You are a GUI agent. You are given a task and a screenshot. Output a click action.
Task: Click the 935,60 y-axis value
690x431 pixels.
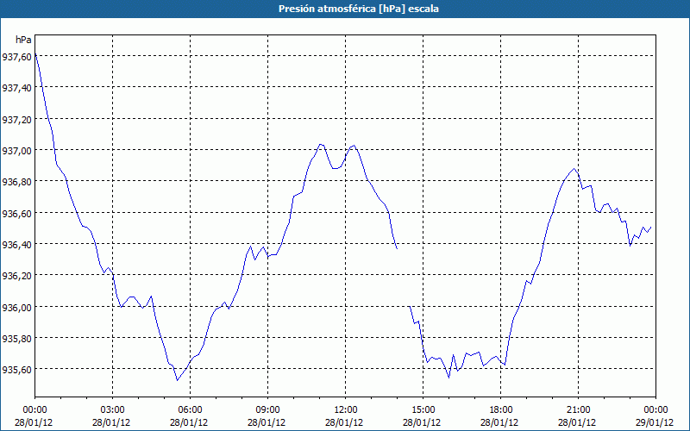click(x=16, y=370)
